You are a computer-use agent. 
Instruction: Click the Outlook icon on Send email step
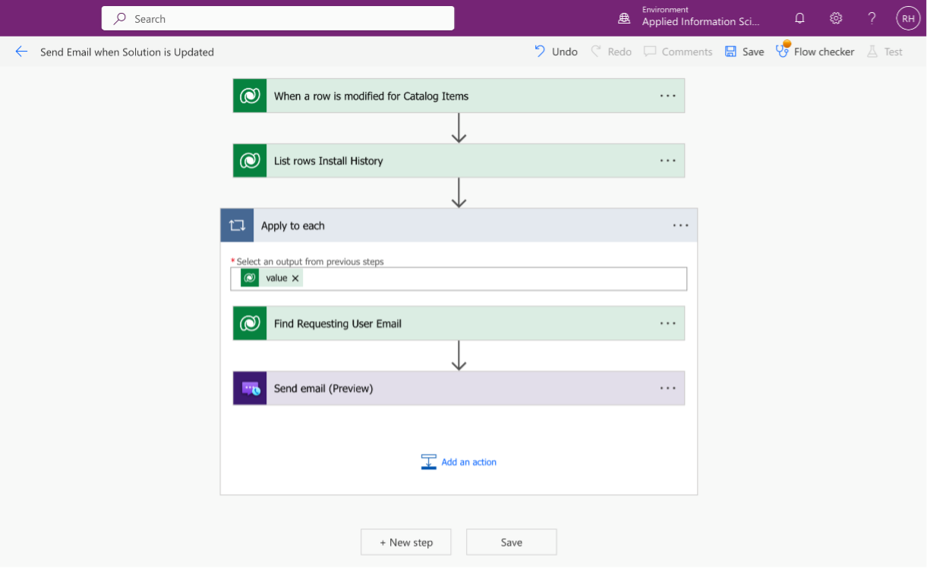pos(250,388)
